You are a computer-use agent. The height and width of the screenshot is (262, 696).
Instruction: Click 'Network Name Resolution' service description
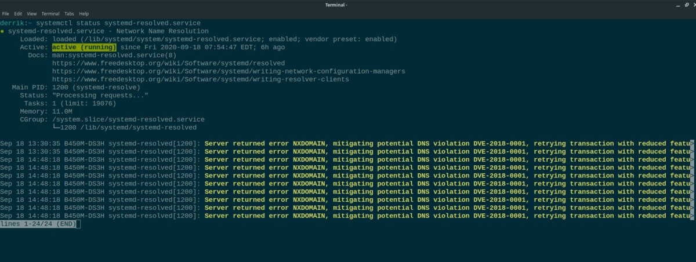pos(161,31)
